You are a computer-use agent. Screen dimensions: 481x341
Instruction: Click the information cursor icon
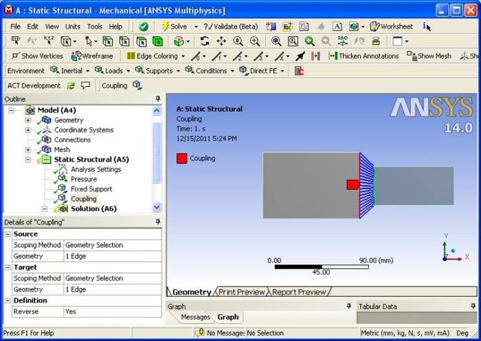click(x=427, y=27)
